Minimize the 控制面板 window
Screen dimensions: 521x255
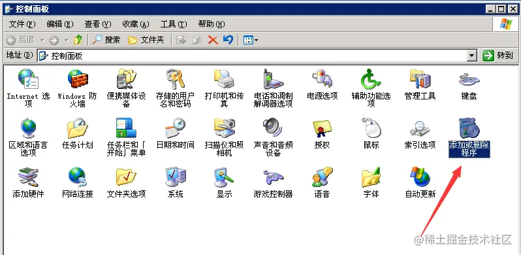(x=491, y=9)
